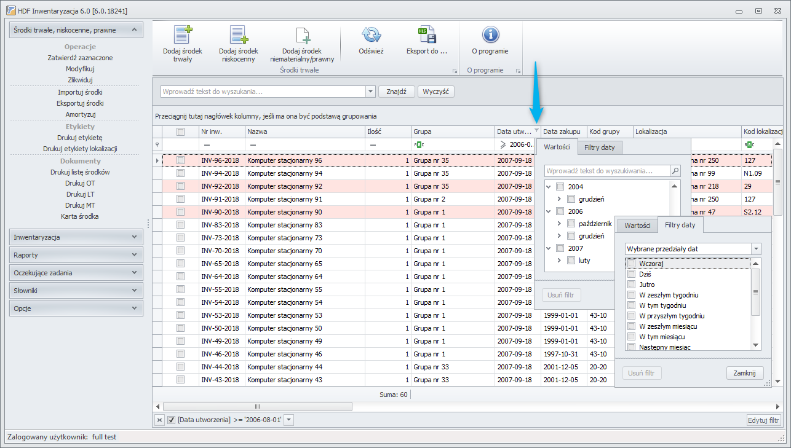The width and height of the screenshot is (791, 448).
Task: Click Drukuj etykietę in sidebar
Action: click(x=80, y=138)
